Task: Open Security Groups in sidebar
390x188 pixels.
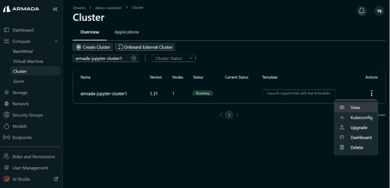Action: [x=27, y=115]
